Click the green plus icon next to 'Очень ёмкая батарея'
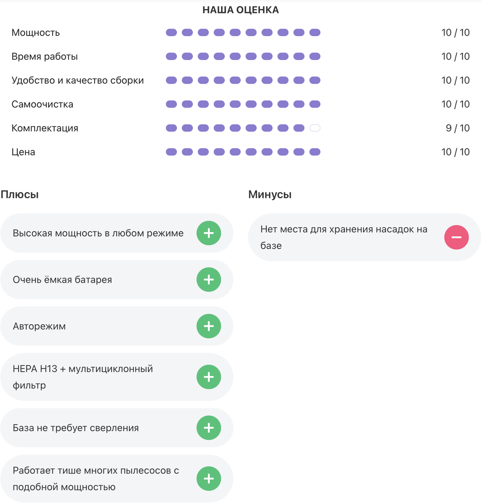This screenshot has width=482, height=504. coord(209,280)
